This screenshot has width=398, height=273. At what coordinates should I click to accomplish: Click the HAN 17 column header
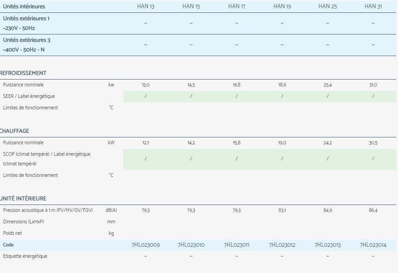pos(237,6)
